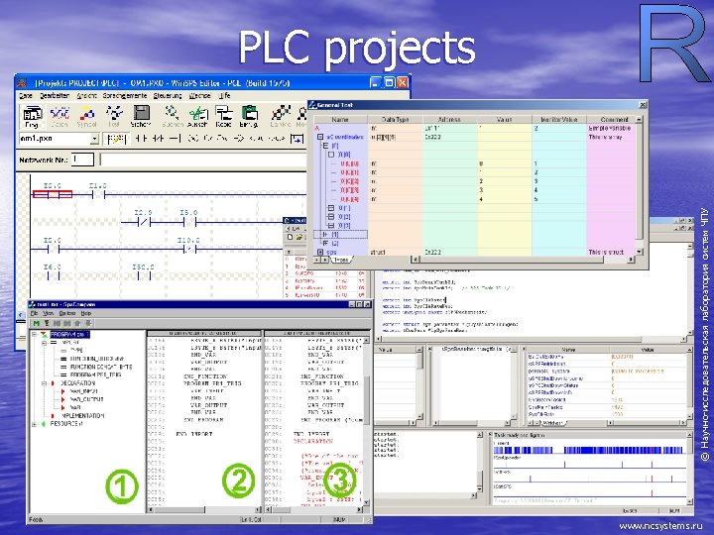Insert a normally closed contact symbol
The width and height of the screenshot is (714, 535).
[157, 139]
